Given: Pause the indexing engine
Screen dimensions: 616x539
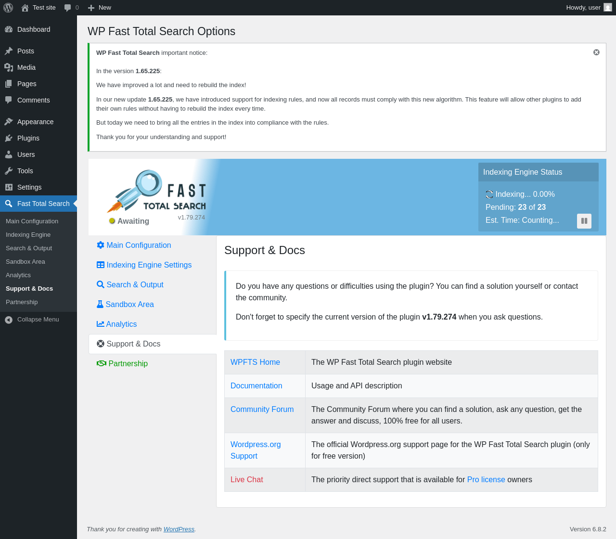Looking at the screenshot, I should 584,221.
